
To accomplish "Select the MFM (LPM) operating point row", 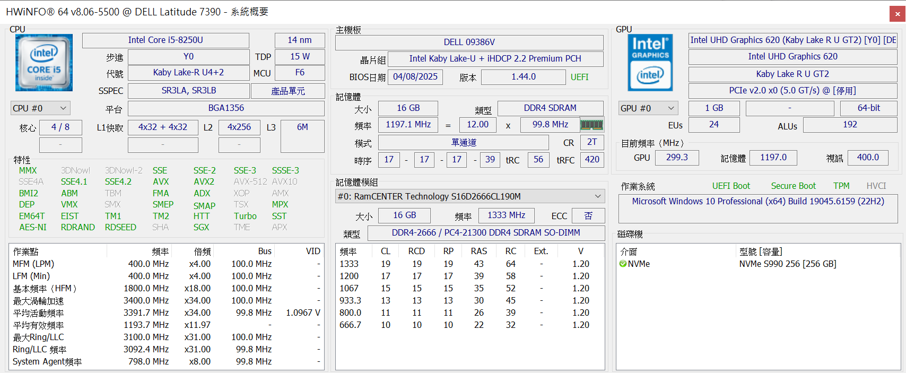I will (167, 264).
